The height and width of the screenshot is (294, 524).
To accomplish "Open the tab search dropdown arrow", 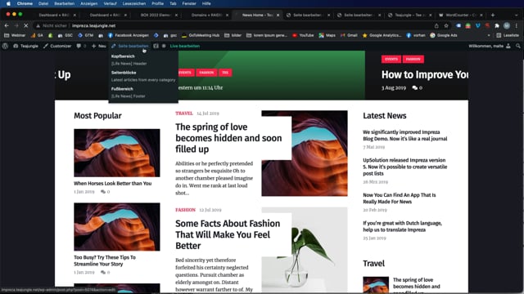I will [x=517, y=15].
